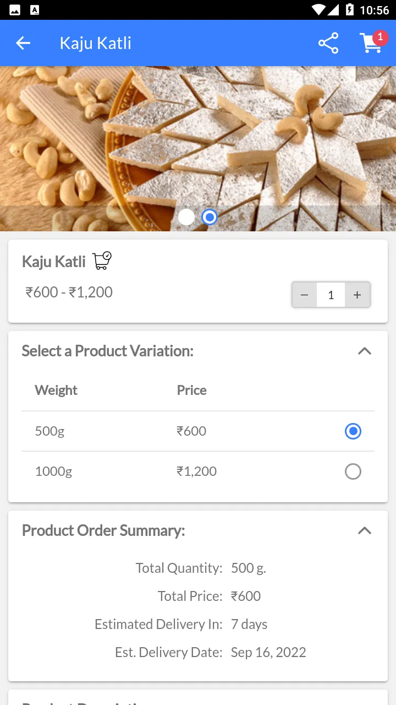Tap the Kaju Katli product photo
This screenshot has height=705, width=396.
pyautogui.click(x=198, y=138)
